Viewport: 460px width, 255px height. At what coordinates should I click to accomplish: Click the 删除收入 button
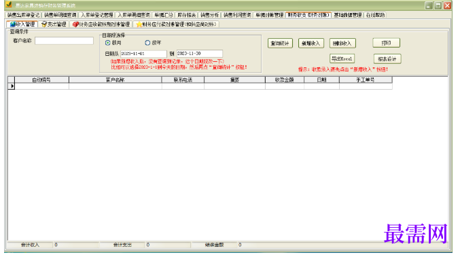click(x=342, y=43)
